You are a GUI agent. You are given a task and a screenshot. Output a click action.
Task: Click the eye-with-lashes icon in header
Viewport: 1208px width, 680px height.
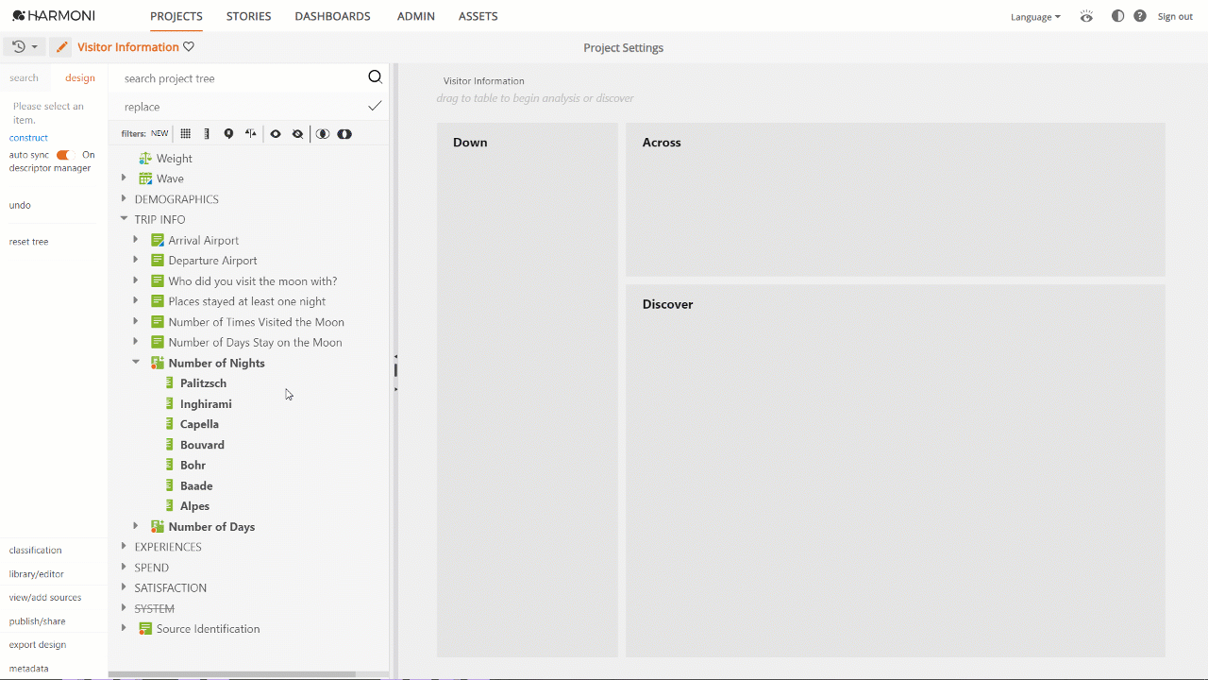(1087, 16)
